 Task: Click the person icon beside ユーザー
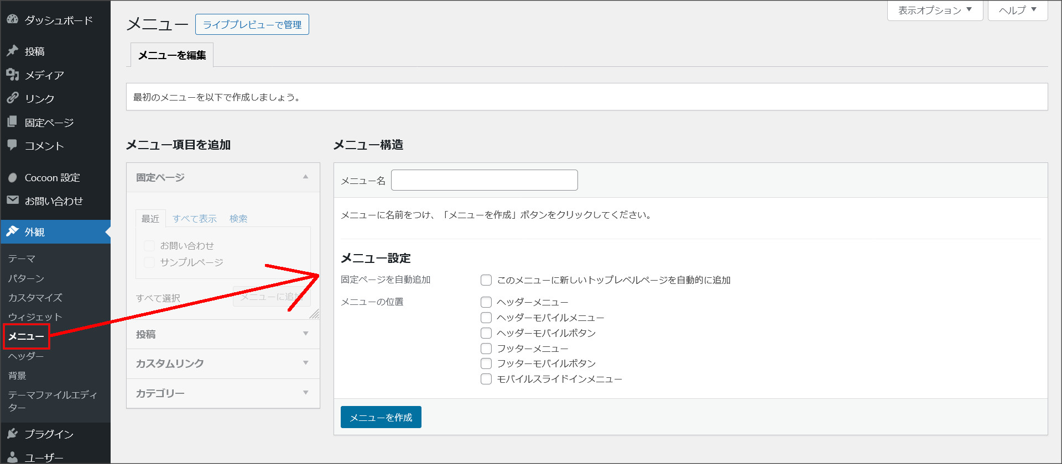12,457
